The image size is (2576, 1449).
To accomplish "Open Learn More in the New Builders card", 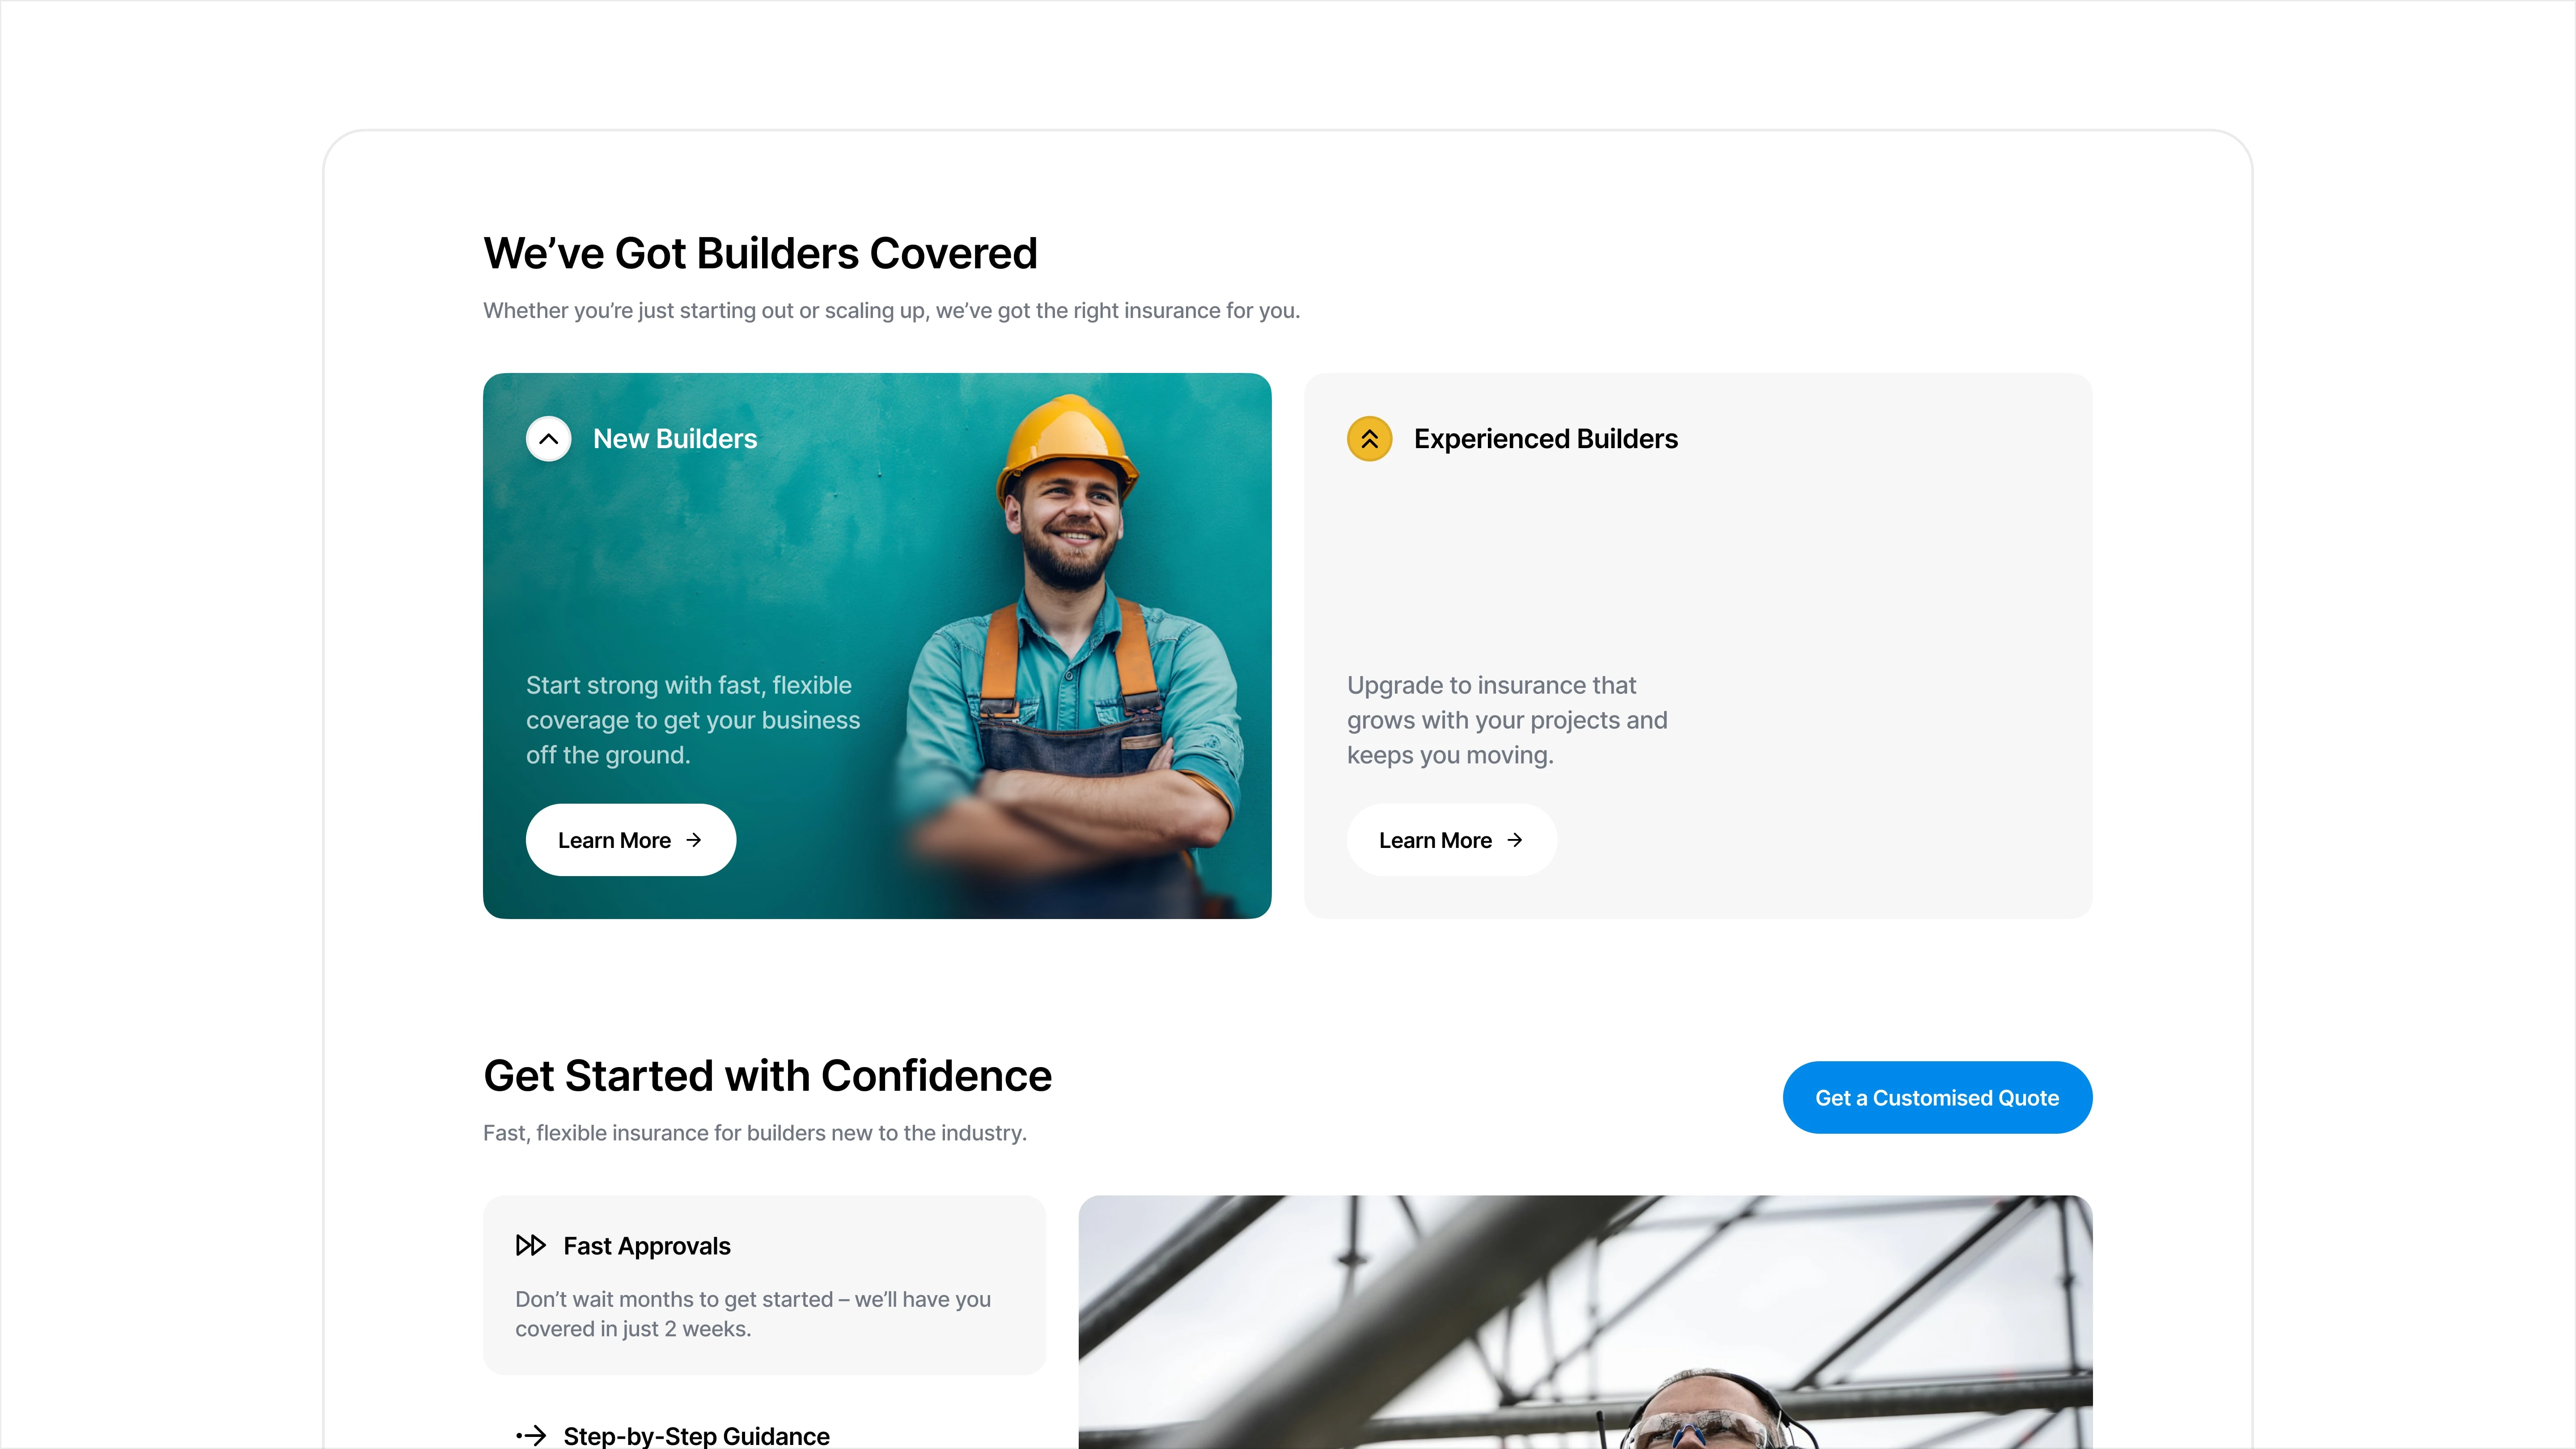I will pos(631,840).
